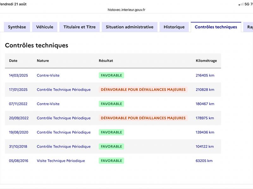This screenshot has width=253, height=189.
Task: Click the Kilométrage column header
Action: [x=206, y=61]
